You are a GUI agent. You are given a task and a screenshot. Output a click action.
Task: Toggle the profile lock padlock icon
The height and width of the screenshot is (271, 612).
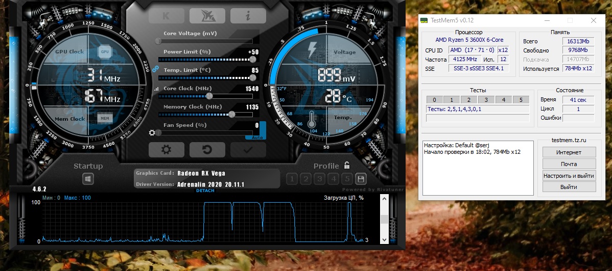(x=347, y=166)
